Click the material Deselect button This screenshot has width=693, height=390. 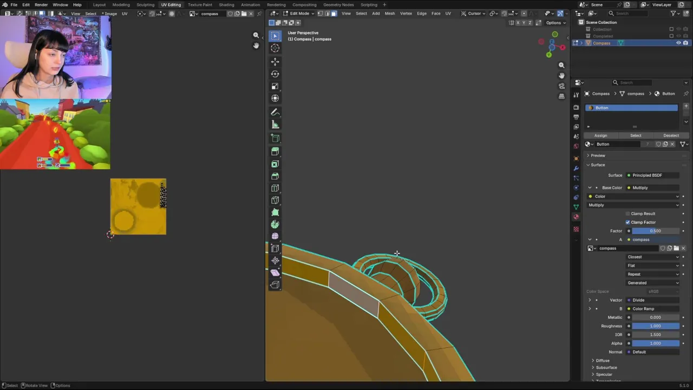coord(671,135)
